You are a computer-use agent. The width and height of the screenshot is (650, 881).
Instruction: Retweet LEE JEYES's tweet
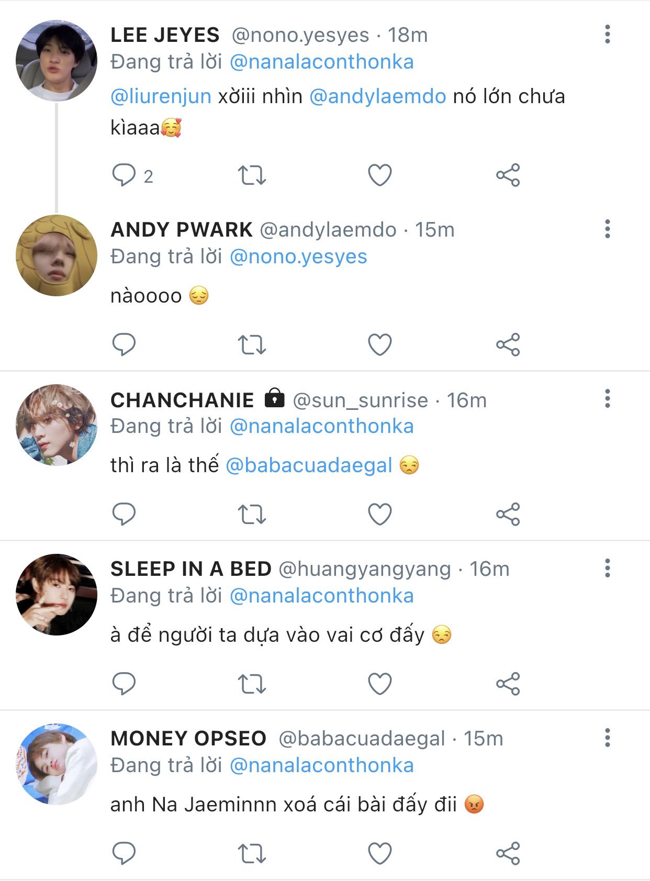coord(252,175)
